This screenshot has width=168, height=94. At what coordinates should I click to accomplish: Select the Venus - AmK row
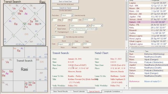tap(148, 19)
